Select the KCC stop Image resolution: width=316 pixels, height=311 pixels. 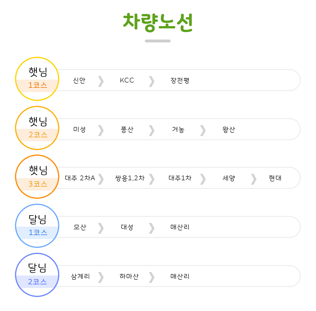click(x=127, y=81)
